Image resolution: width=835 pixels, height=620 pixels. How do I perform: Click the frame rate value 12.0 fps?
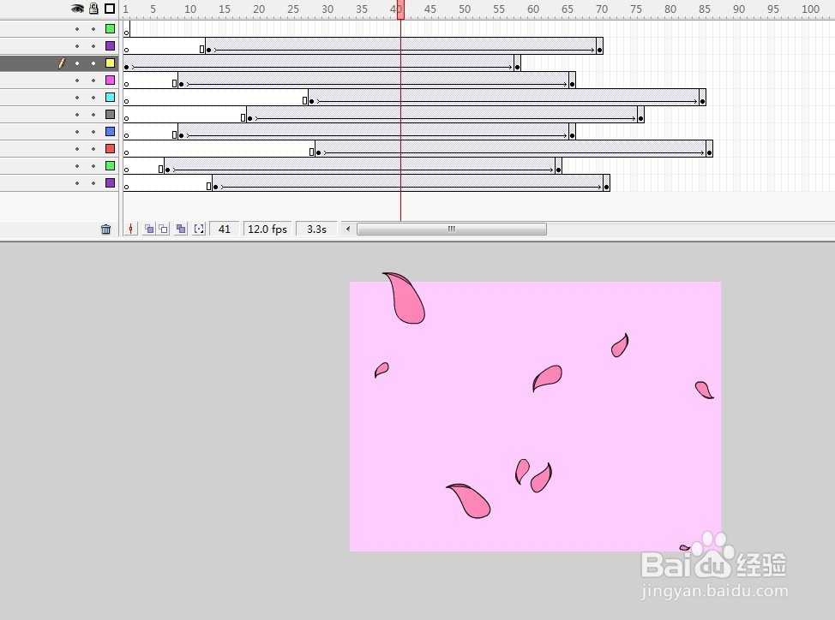[x=267, y=230]
